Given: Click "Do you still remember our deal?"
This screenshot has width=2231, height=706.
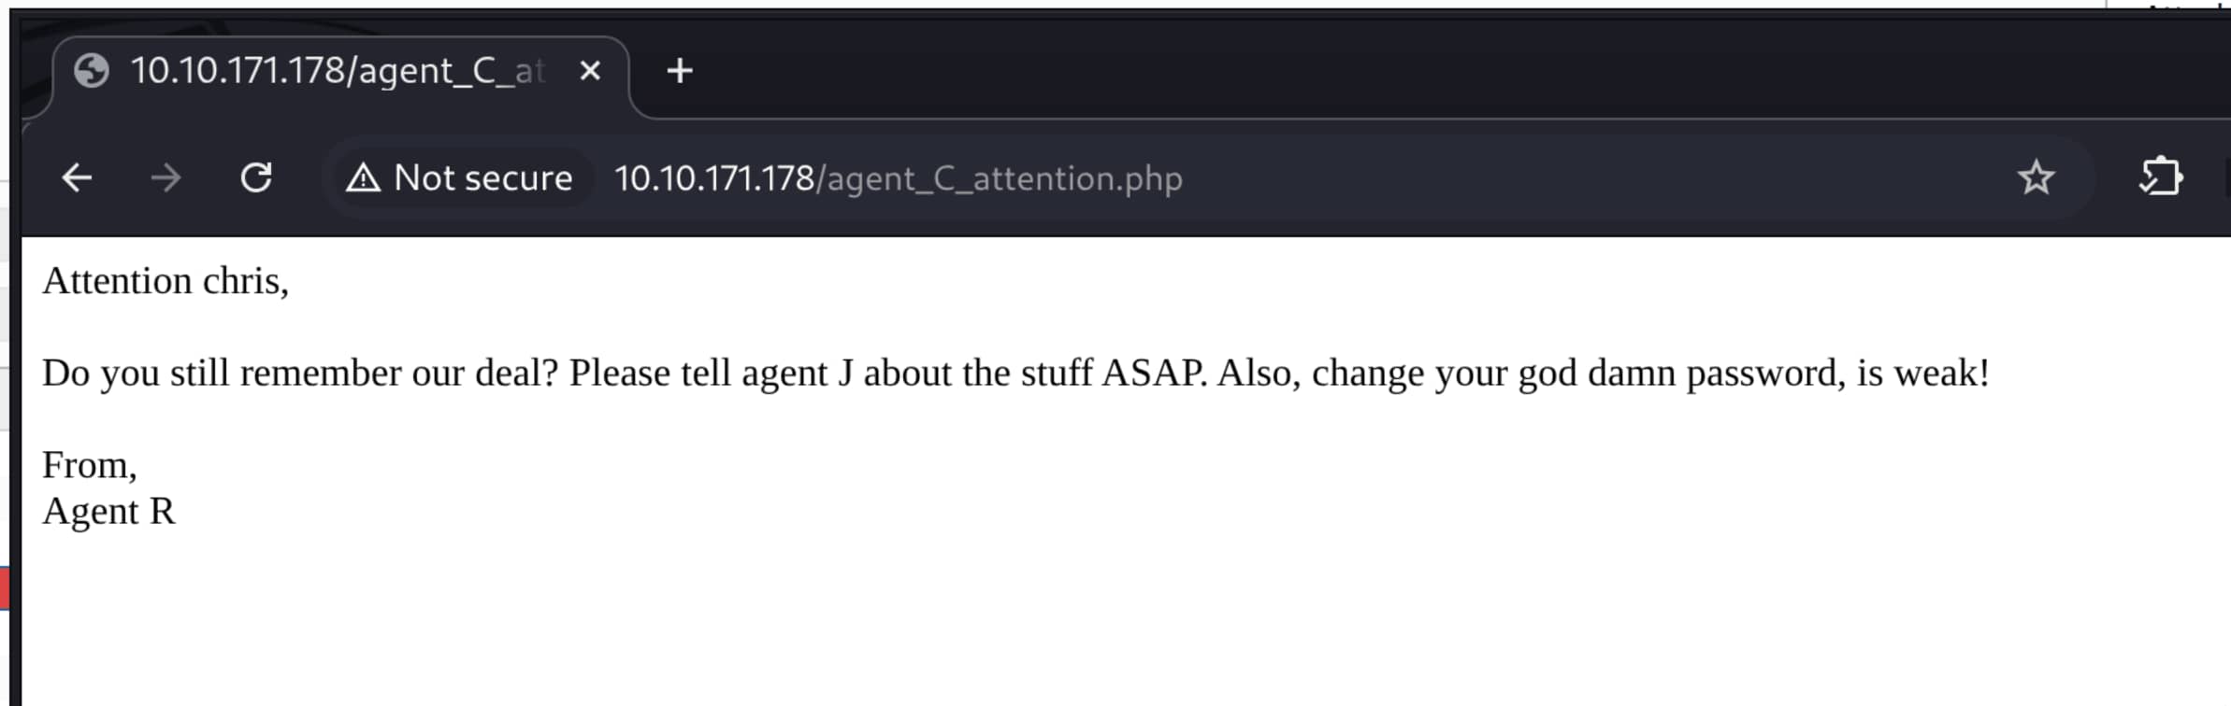Looking at the screenshot, I should (299, 373).
